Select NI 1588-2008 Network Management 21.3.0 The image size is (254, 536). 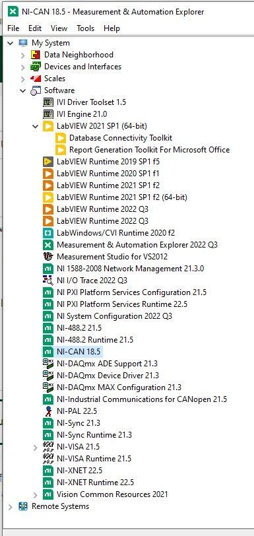130,269
